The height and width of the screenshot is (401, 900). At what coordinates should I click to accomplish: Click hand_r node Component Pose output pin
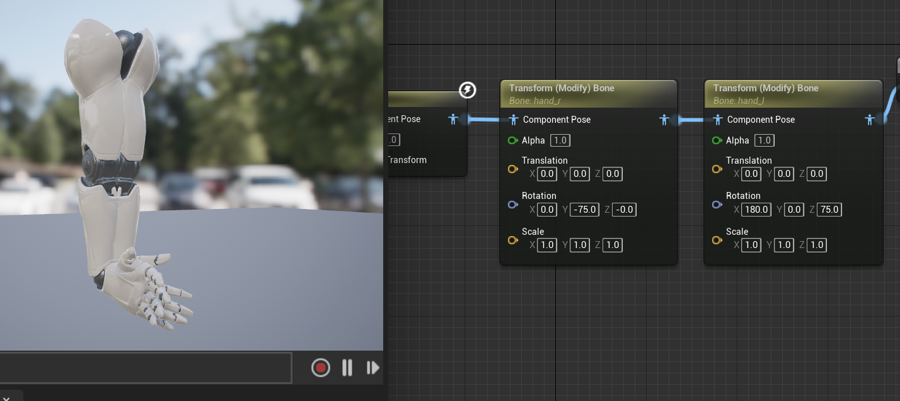tap(664, 120)
